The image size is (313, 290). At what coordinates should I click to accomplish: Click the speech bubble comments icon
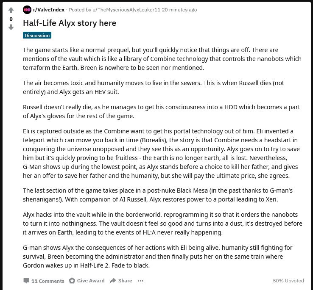pos(26,280)
